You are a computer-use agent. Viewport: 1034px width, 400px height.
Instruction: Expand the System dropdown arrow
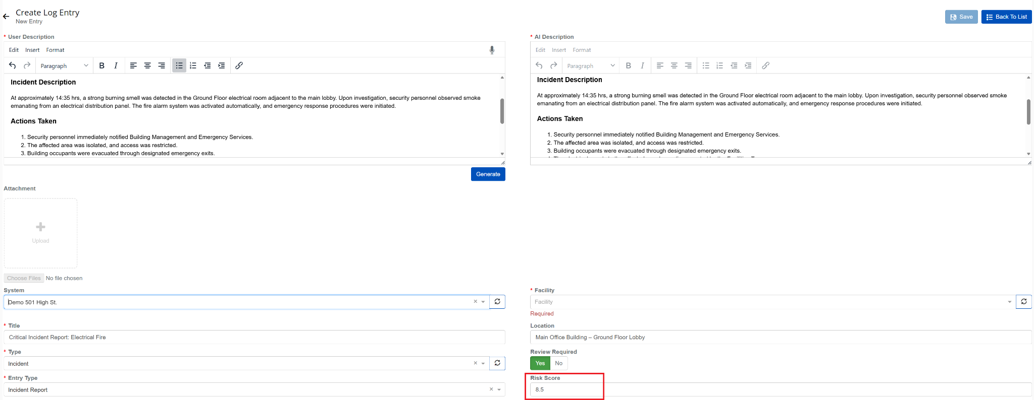pyautogui.click(x=483, y=302)
